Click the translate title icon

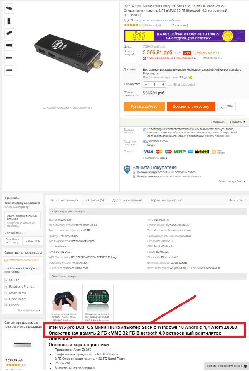coord(126,21)
